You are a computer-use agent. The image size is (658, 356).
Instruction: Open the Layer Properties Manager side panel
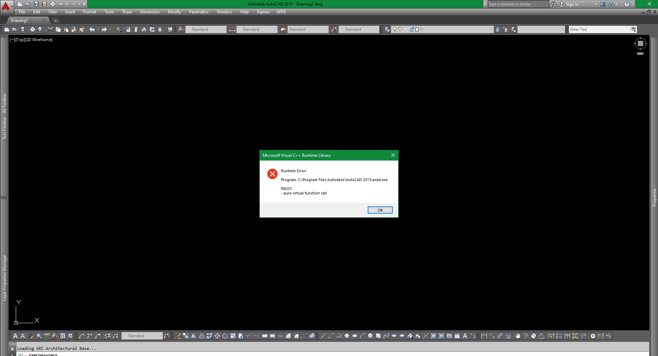coord(4,278)
